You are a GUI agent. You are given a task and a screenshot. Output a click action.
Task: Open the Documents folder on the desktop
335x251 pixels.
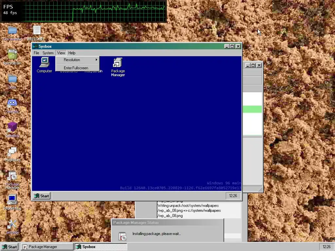[12, 33]
